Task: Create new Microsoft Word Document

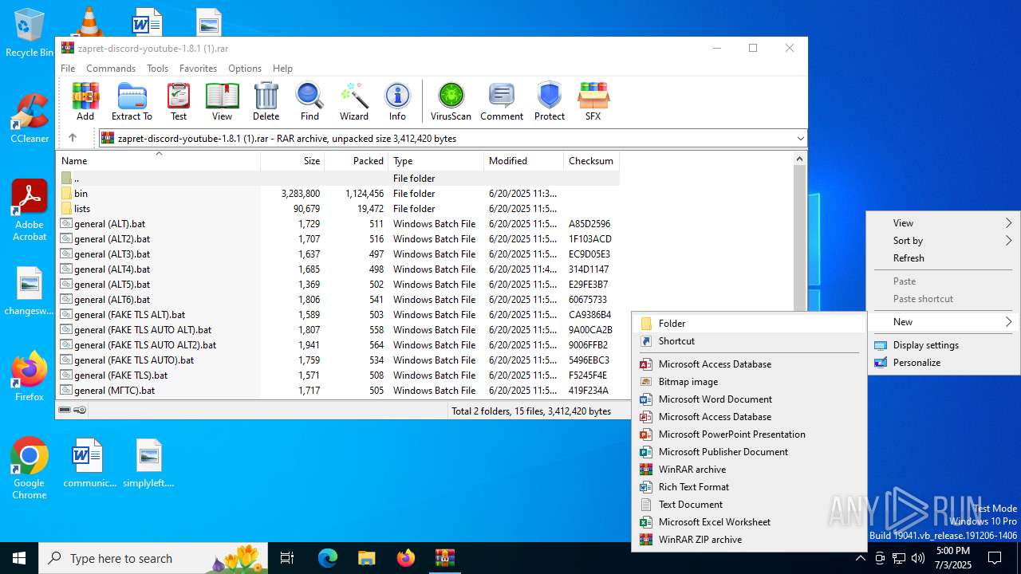Action: pos(749,399)
